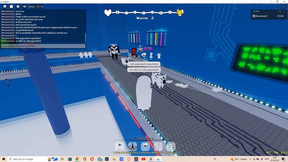Select the dark cloaked monster slot

click(x=132, y=147)
